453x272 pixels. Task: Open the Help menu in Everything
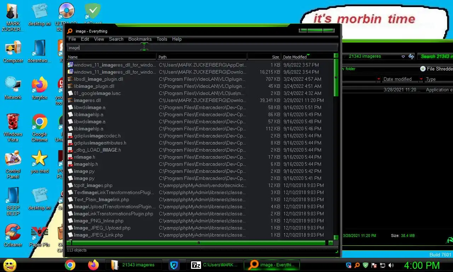(x=177, y=39)
